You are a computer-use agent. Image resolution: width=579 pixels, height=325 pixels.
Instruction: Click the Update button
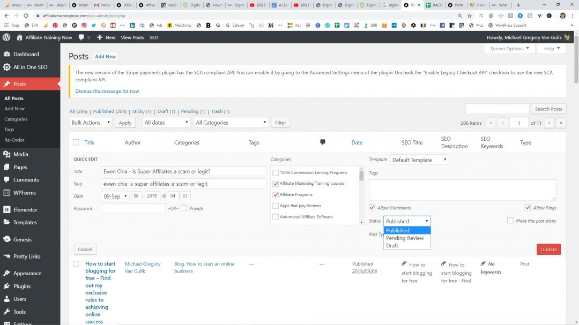(549, 250)
